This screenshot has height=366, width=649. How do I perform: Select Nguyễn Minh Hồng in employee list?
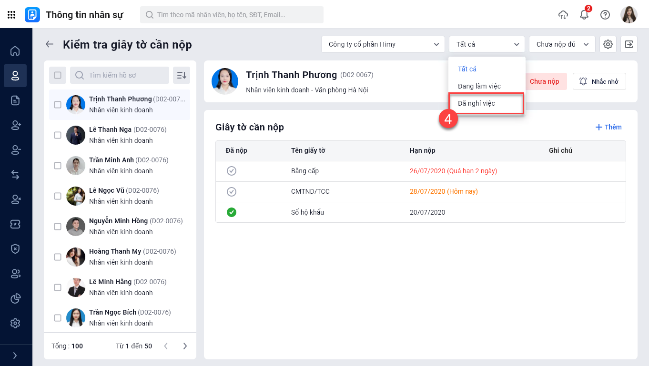[120, 227]
